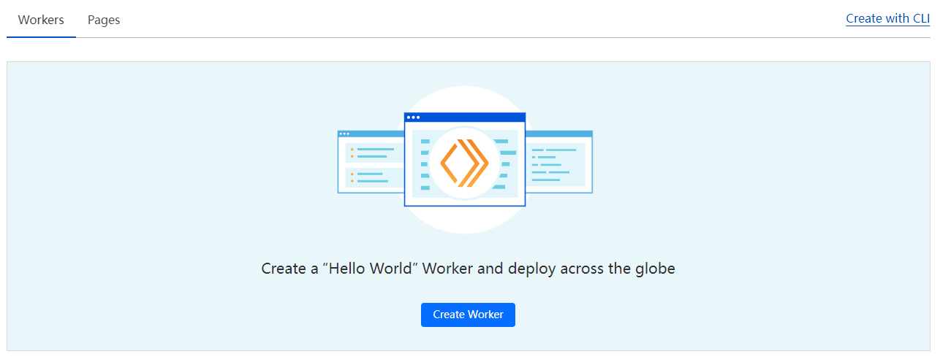This screenshot has height=362, width=940.
Task: Switch to the Workers tab
Action: pyautogui.click(x=41, y=20)
